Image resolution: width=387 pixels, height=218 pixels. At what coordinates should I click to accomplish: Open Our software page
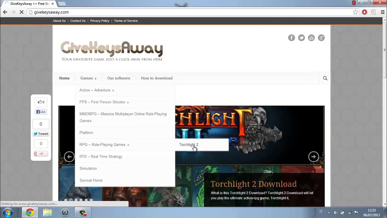119,78
